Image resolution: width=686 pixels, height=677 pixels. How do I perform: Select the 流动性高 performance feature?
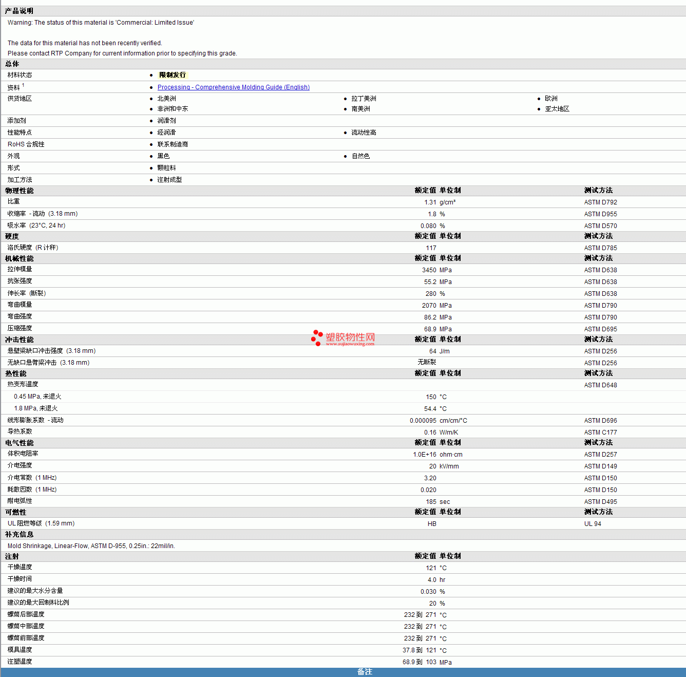coord(364,133)
